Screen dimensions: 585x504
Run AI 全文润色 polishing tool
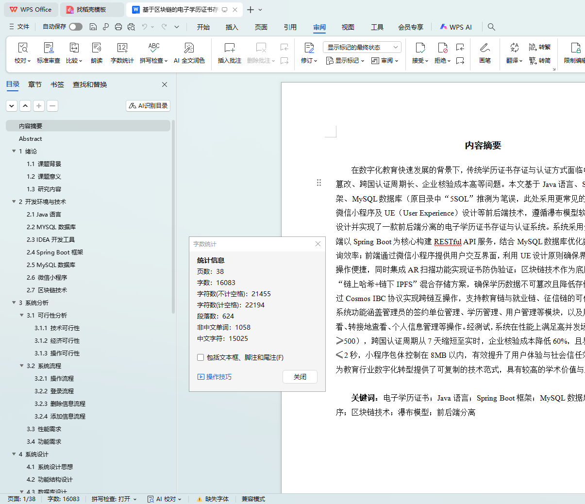coord(189,48)
